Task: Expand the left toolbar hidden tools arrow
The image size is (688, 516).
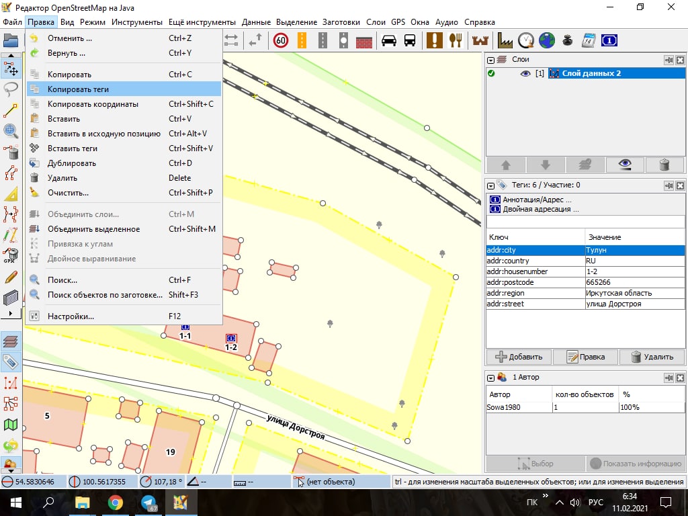Action: (x=11, y=313)
